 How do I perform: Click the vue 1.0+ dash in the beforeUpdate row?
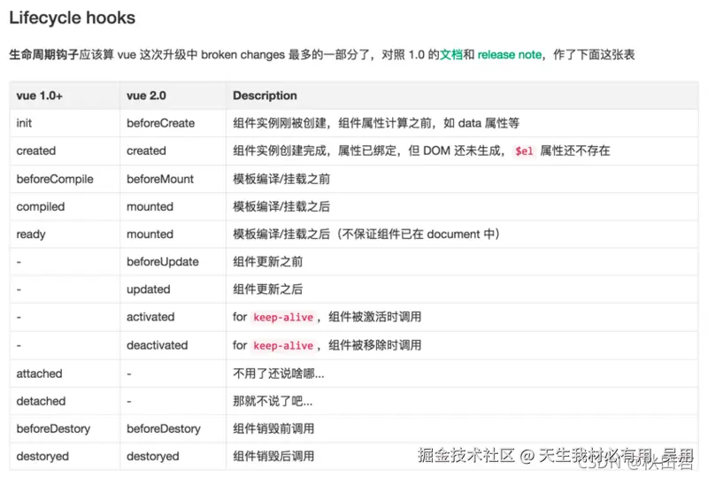point(19,262)
